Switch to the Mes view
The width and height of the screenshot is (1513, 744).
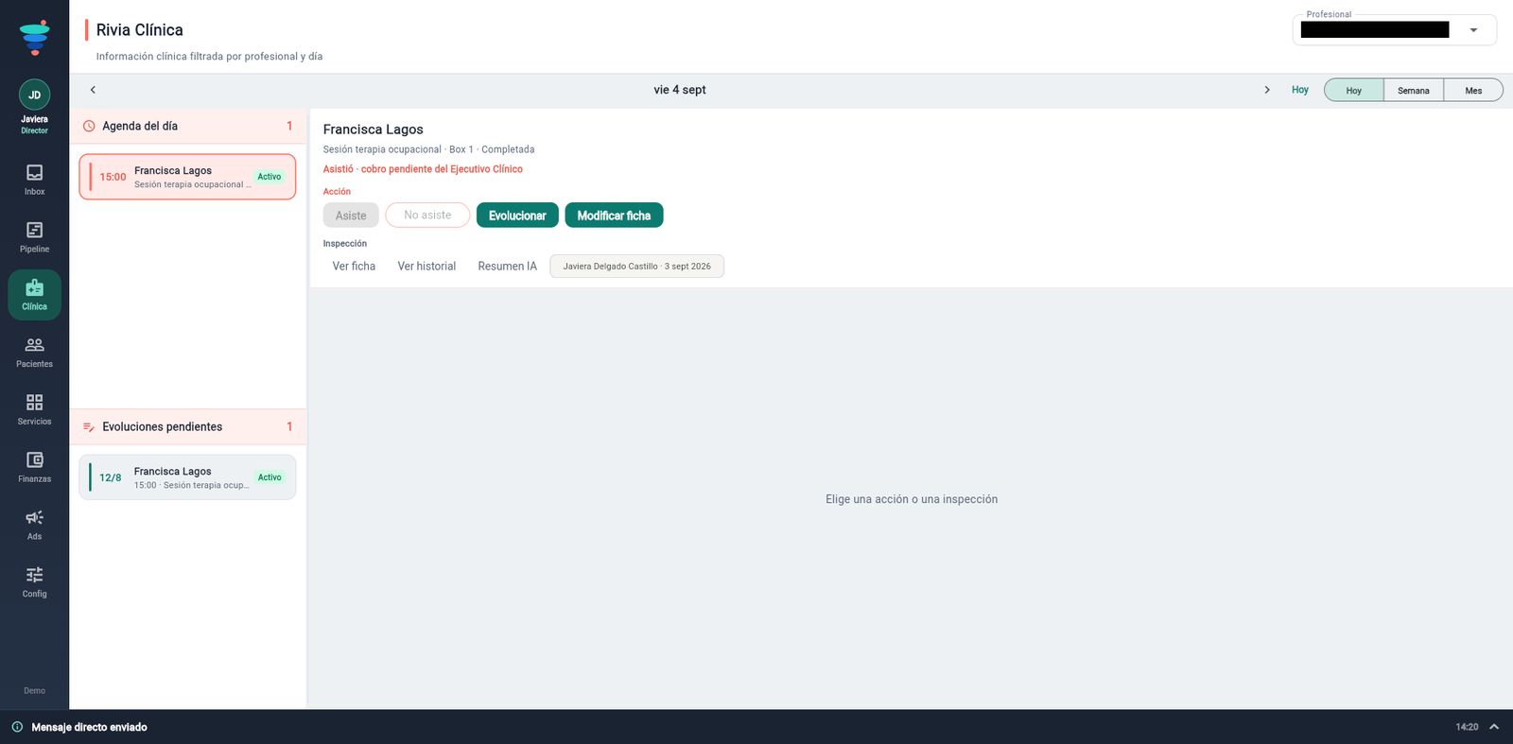[1473, 91]
